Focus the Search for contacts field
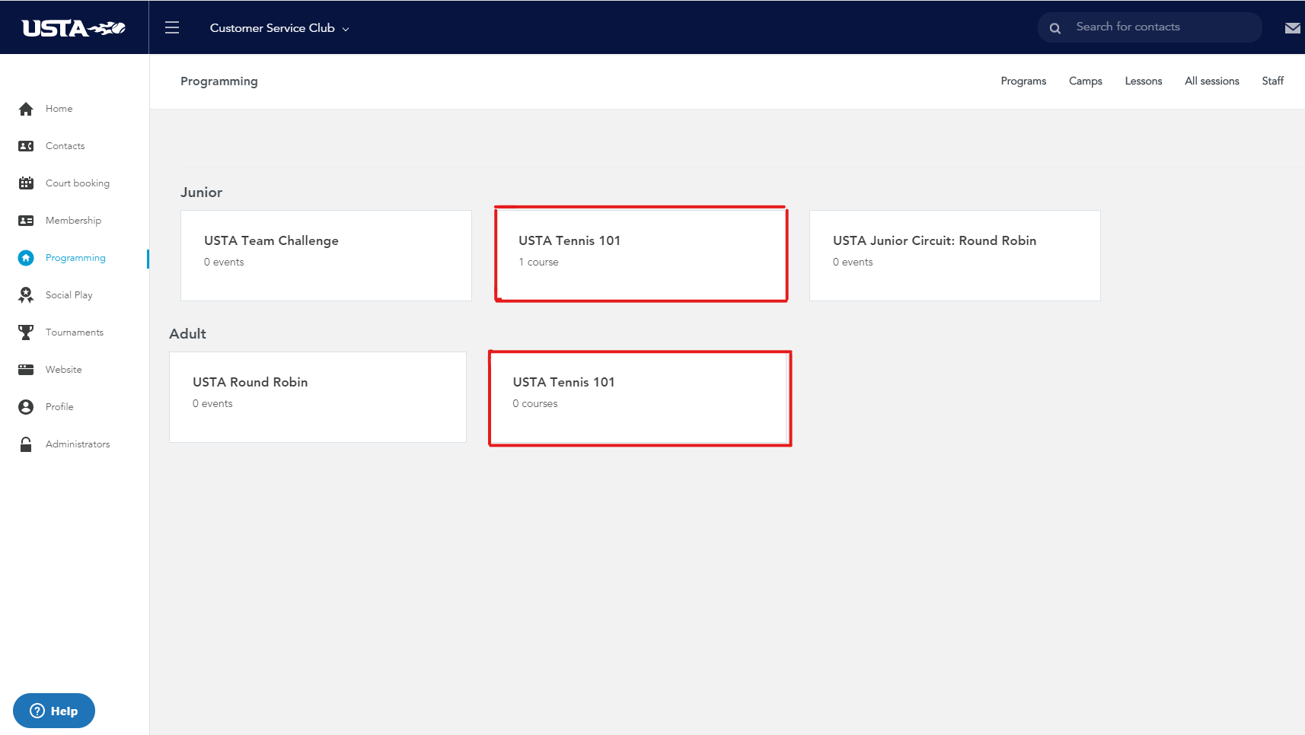This screenshot has height=735, width=1305. (1150, 27)
